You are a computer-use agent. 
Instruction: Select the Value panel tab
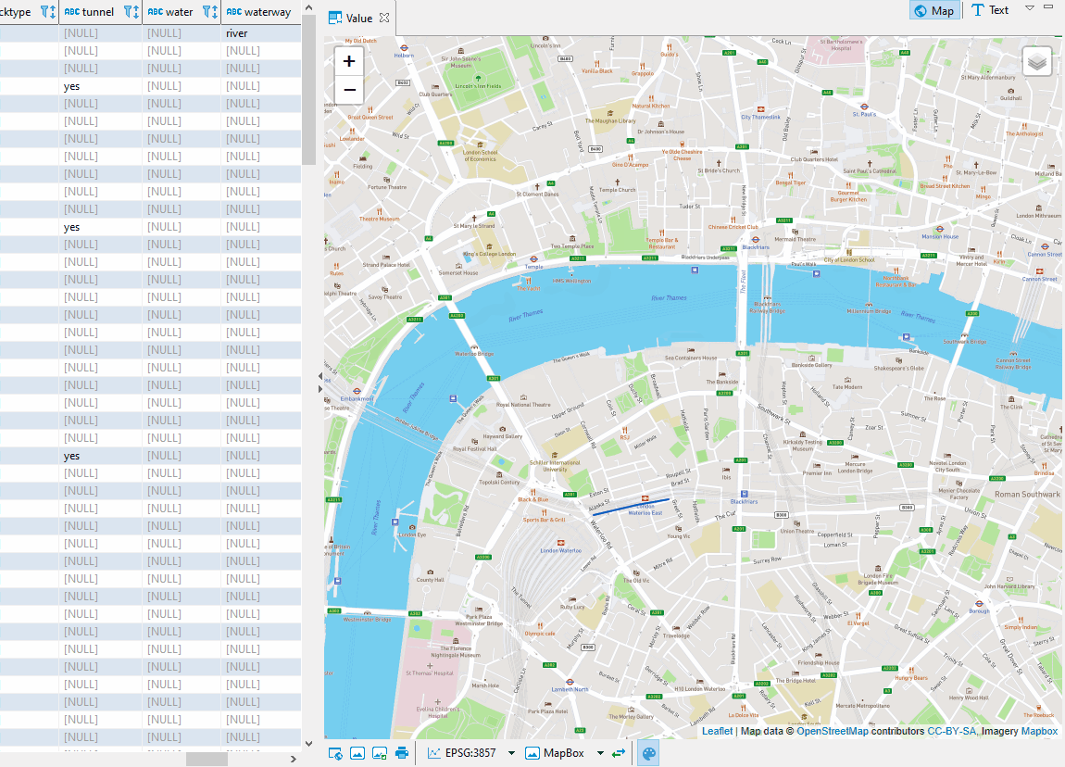click(x=358, y=19)
